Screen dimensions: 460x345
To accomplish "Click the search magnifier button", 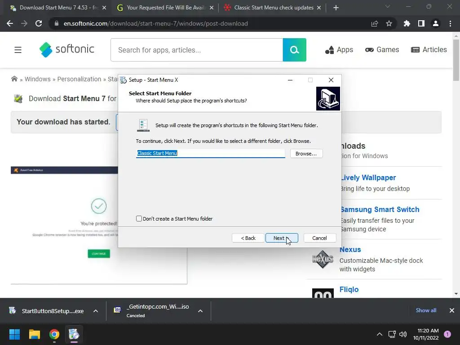I will [294, 50].
